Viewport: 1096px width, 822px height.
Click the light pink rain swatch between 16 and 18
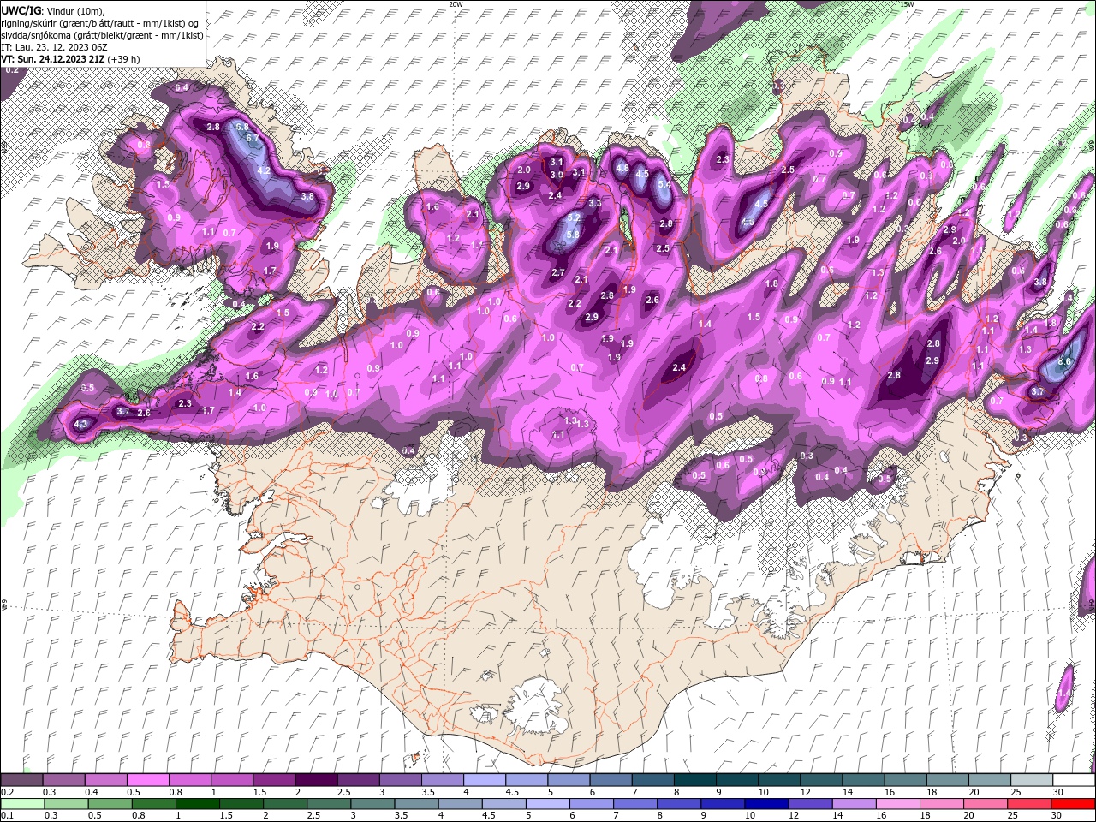point(896,804)
